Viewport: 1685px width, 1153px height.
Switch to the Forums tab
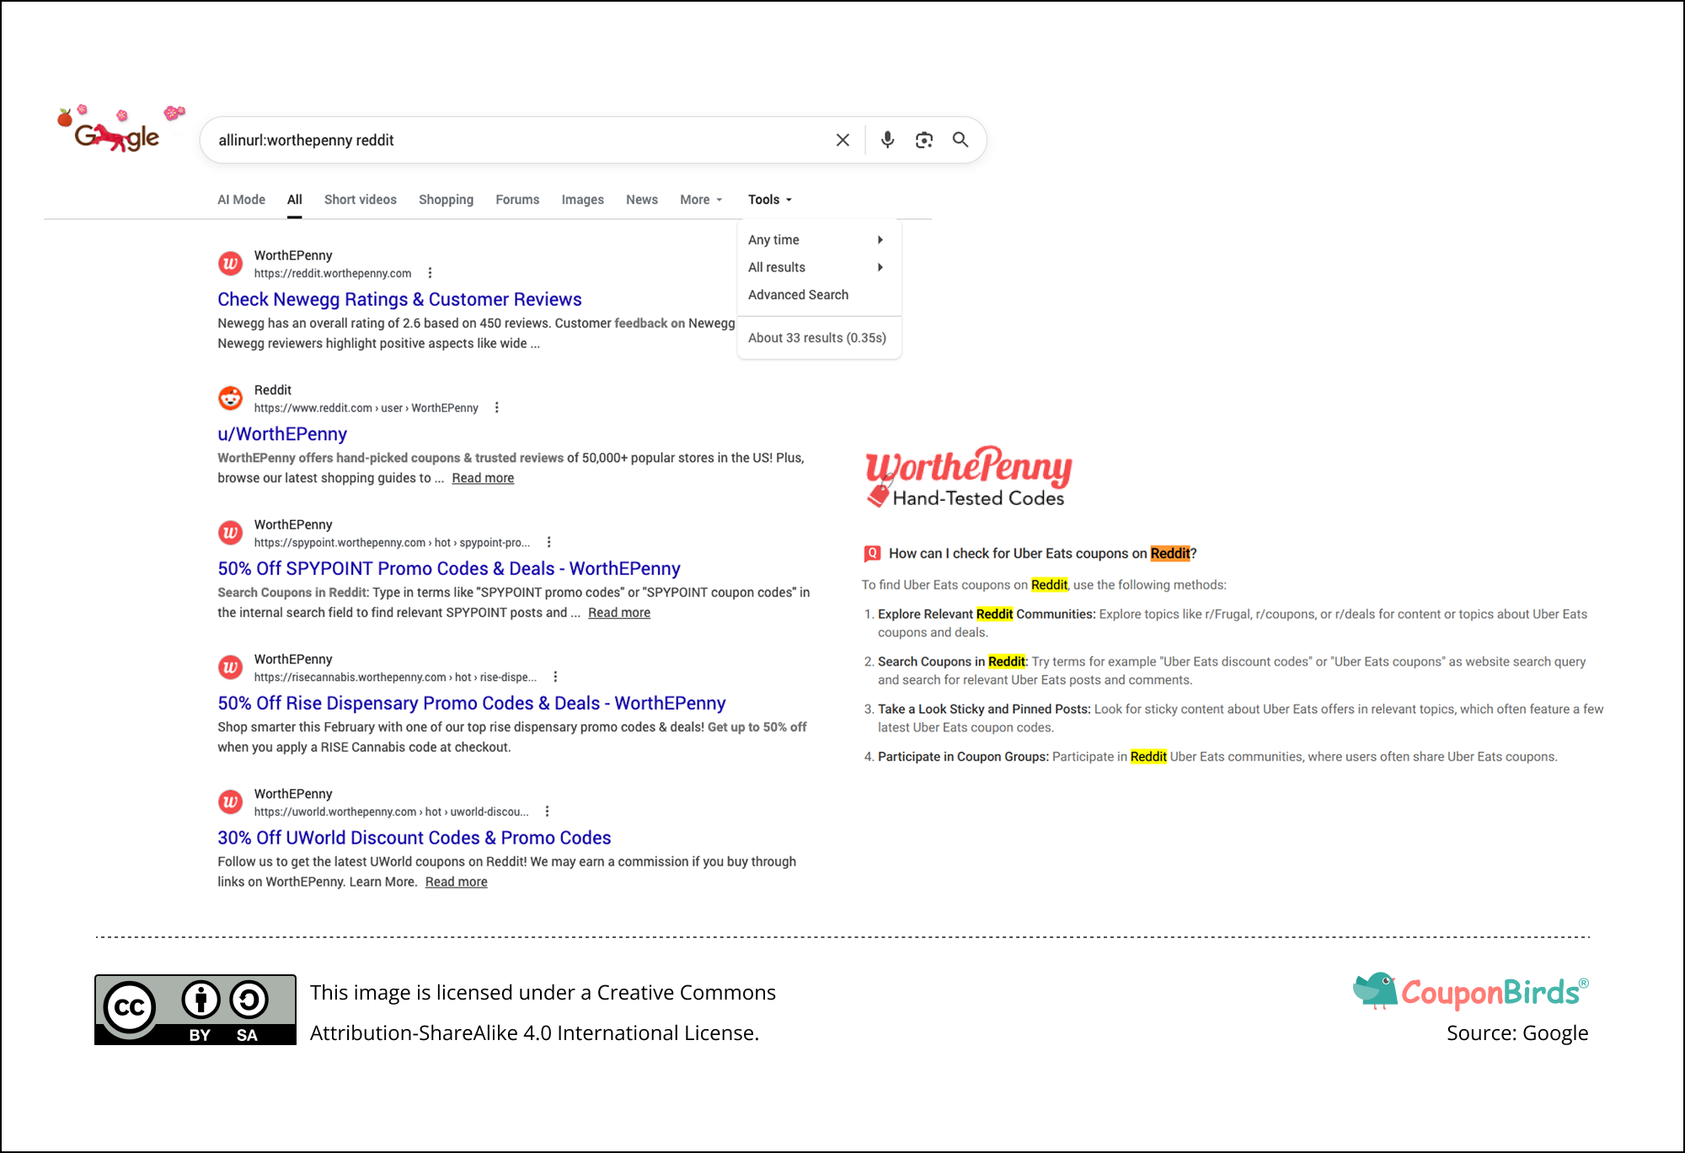pyautogui.click(x=517, y=200)
